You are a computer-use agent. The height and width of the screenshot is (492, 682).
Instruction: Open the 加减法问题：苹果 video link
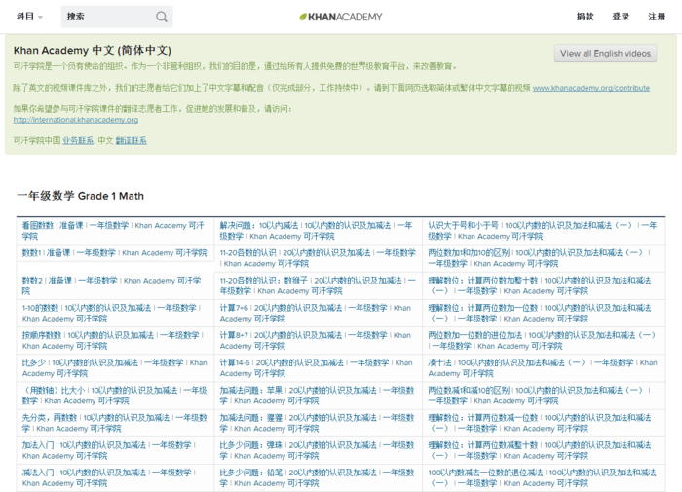(317, 395)
